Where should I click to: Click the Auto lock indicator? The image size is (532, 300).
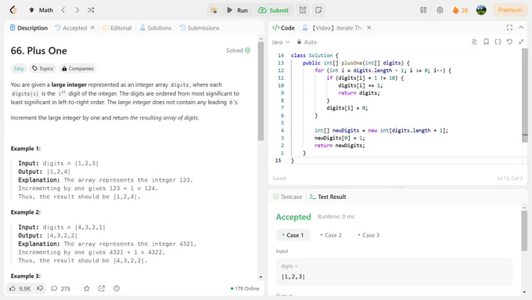point(307,42)
